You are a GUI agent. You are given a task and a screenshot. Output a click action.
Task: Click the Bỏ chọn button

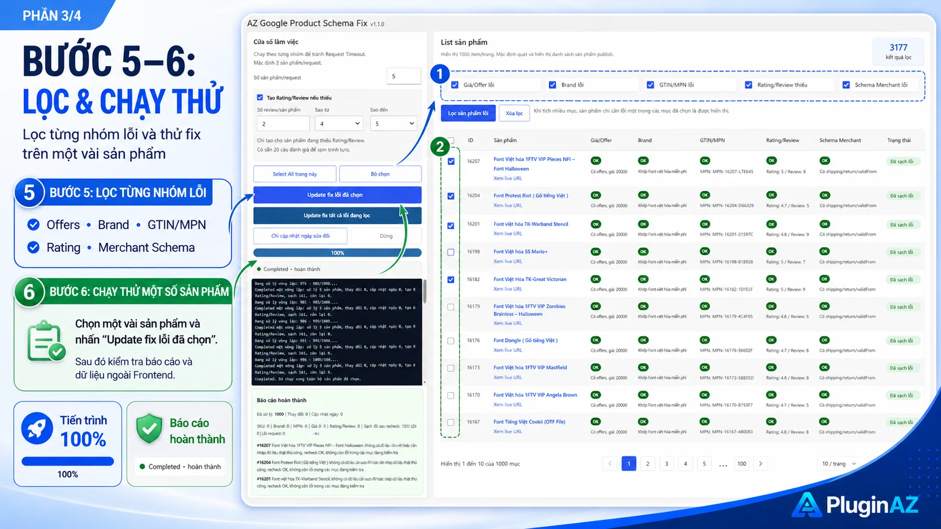click(380, 174)
